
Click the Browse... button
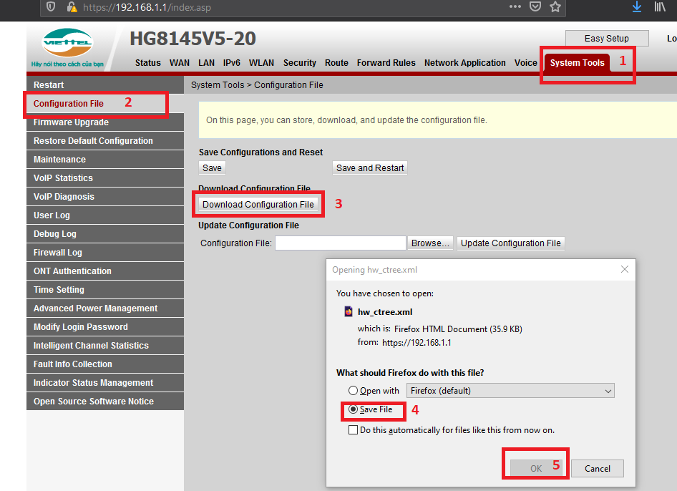click(430, 243)
